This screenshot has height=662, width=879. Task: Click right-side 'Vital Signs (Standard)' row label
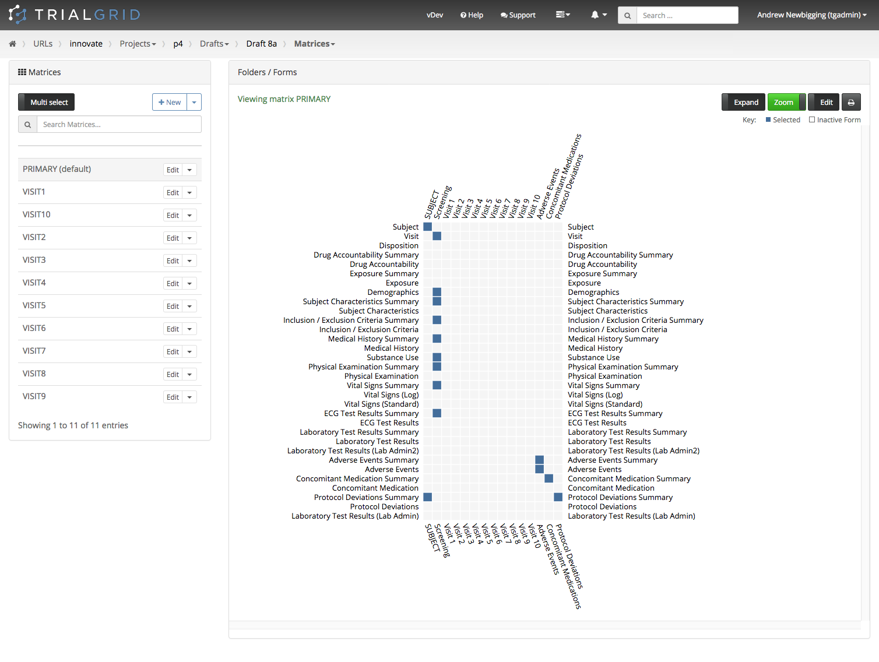click(x=605, y=404)
